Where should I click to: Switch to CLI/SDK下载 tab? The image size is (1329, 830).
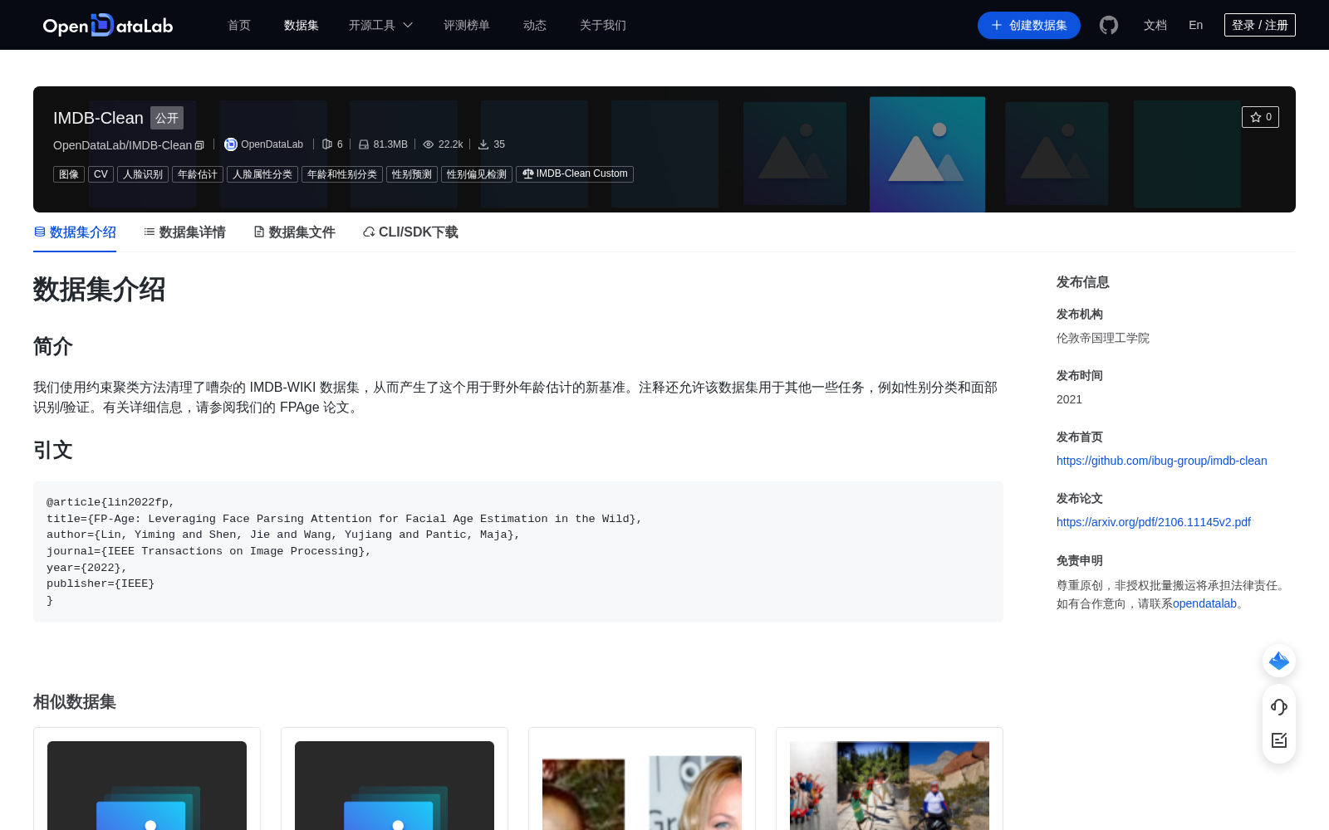click(410, 232)
